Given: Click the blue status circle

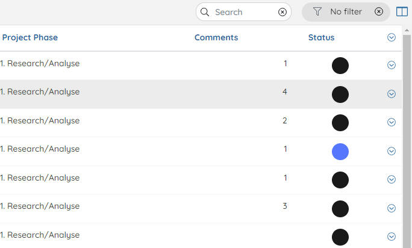Looking at the screenshot, I should (340, 152).
